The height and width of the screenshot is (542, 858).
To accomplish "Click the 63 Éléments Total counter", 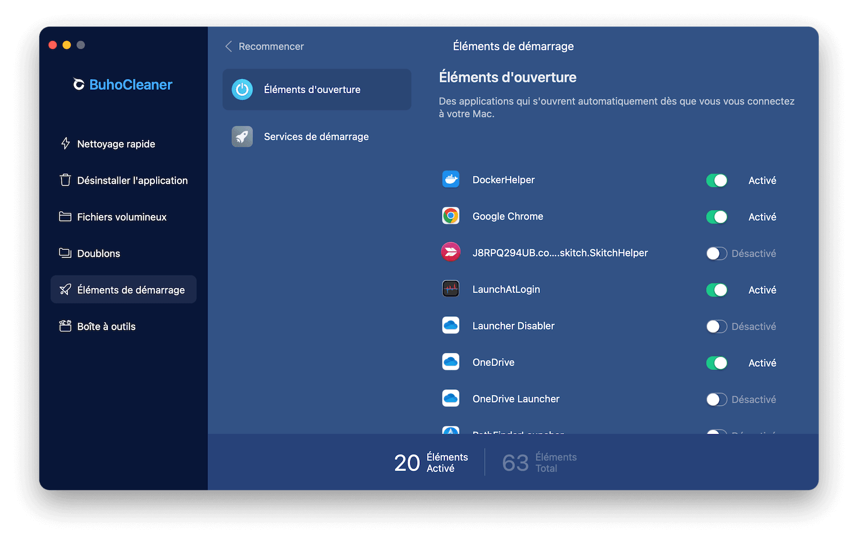I will (x=539, y=462).
